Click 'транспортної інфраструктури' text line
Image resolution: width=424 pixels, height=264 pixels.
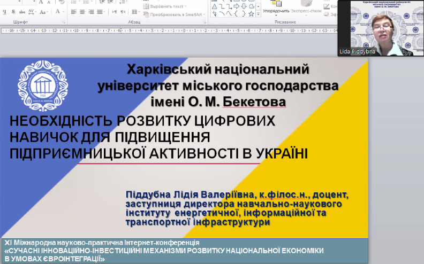tap(198, 222)
